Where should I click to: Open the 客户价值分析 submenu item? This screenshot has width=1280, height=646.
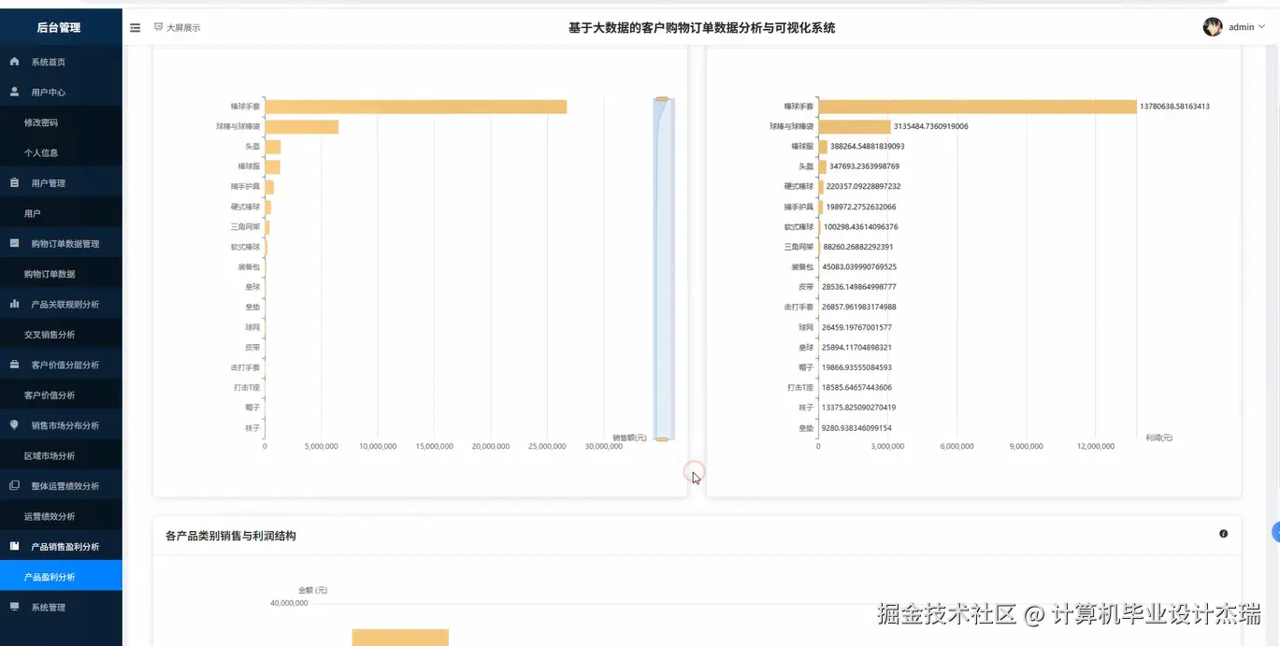point(61,395)
